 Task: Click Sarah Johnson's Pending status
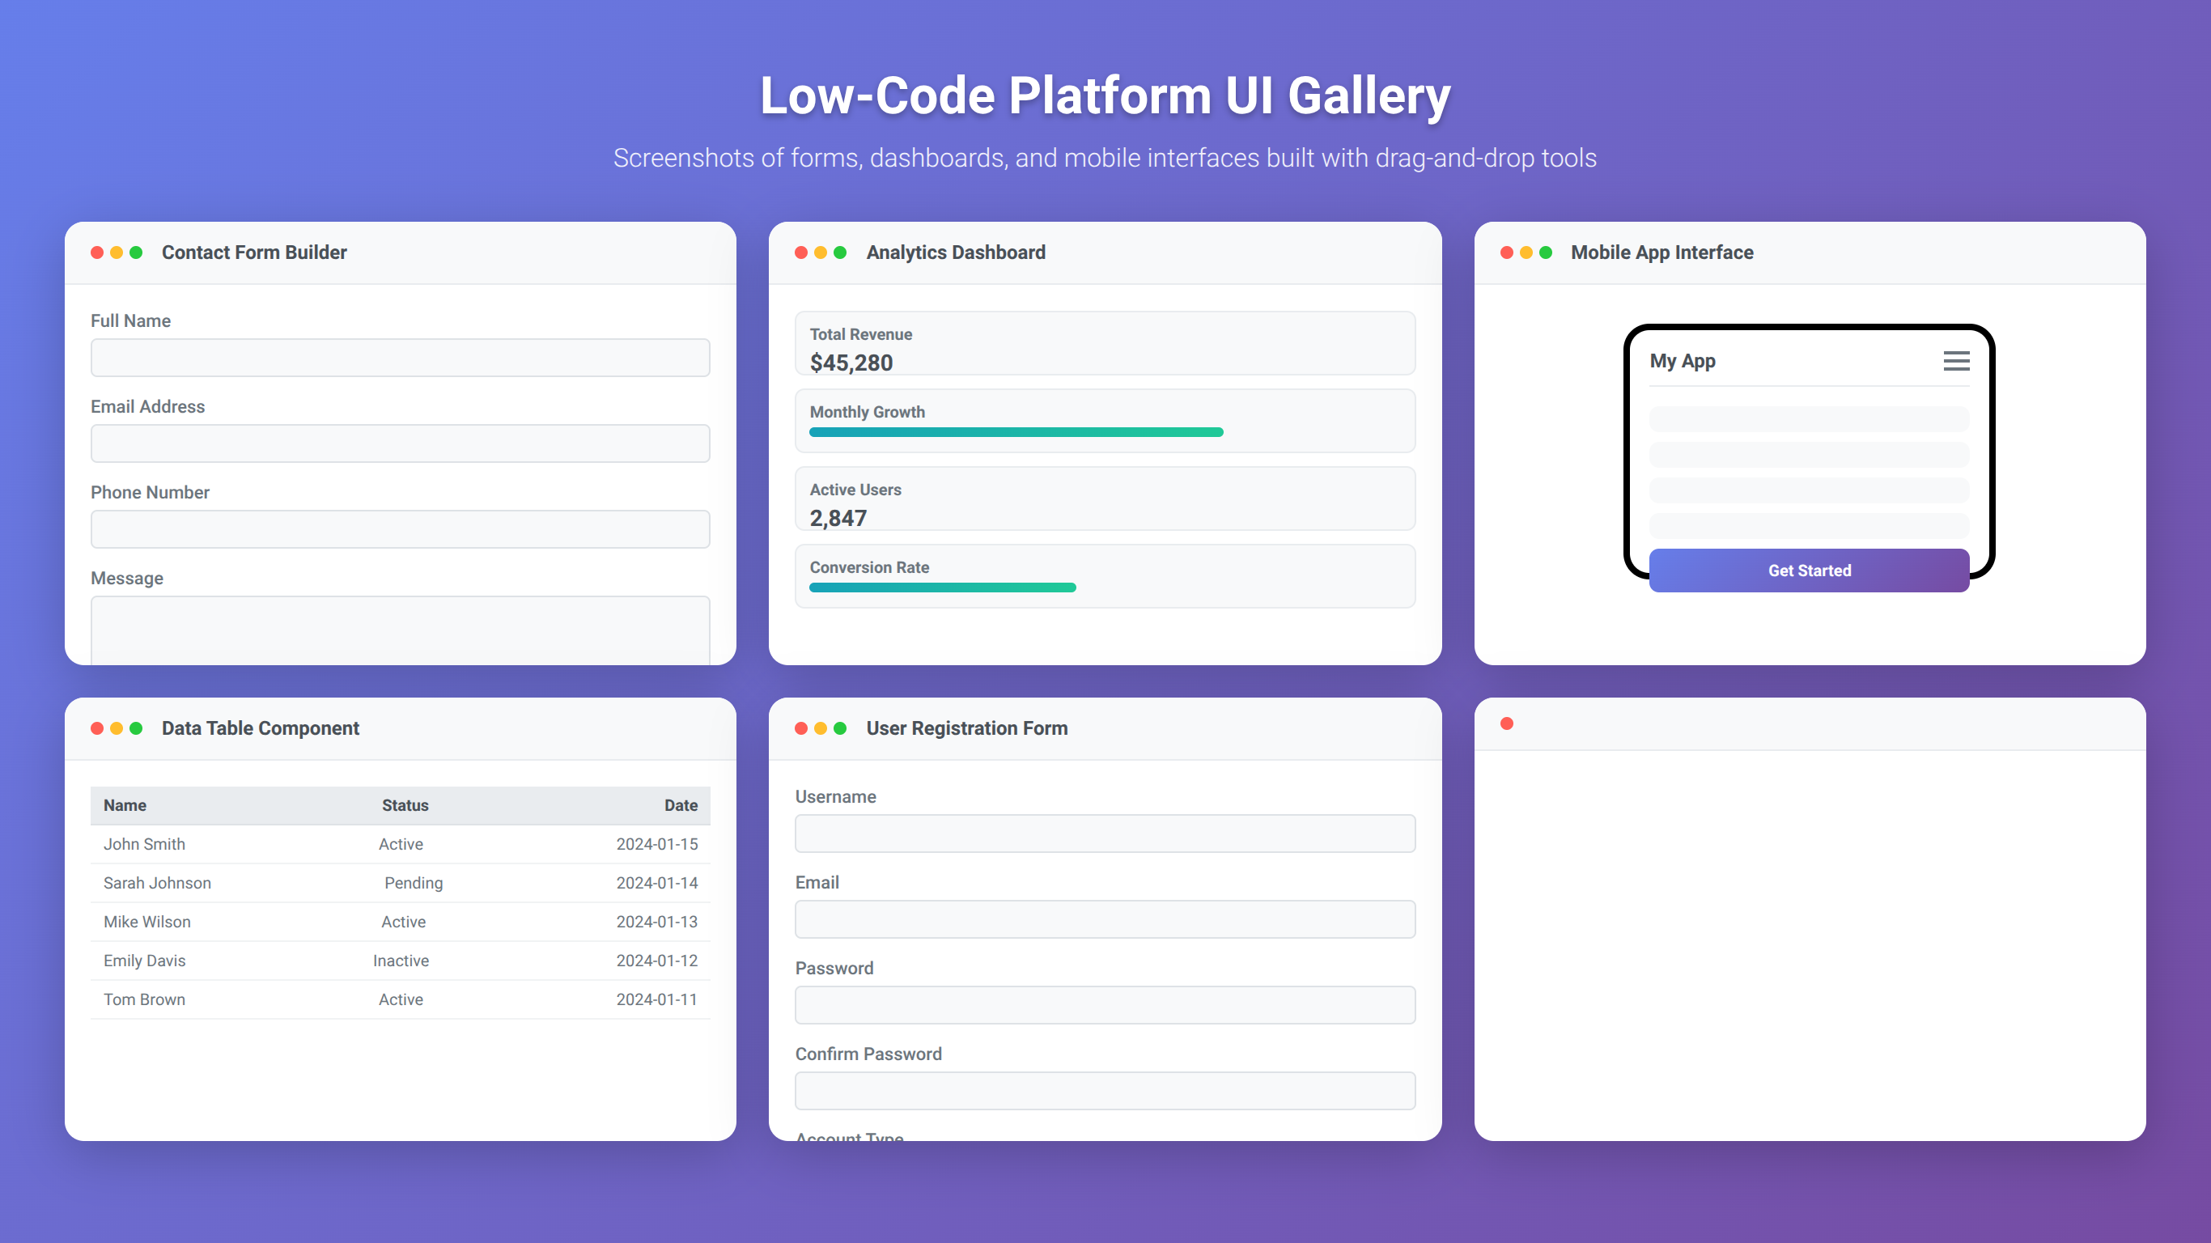click(414, 882)
